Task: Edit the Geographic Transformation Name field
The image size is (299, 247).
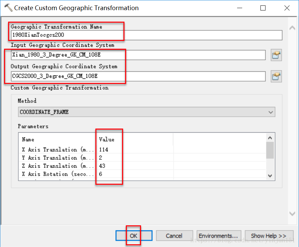Action: pyautogui.click(x=146, y=35)
